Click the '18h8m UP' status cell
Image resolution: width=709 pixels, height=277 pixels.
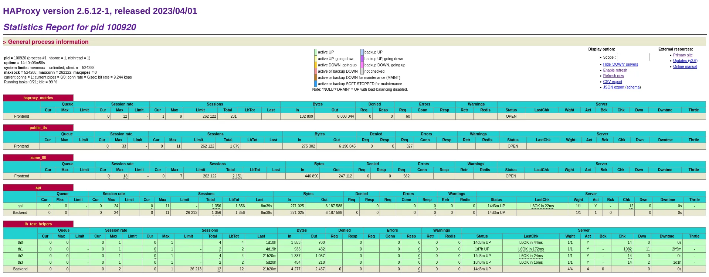point(482,263)
